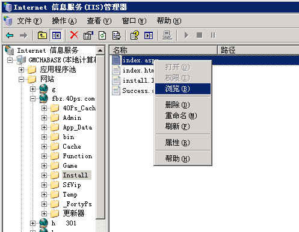Expand the Install folder node
Image resolution: width=299 pixels, height=232 pixels.
(x=44, y=175)
